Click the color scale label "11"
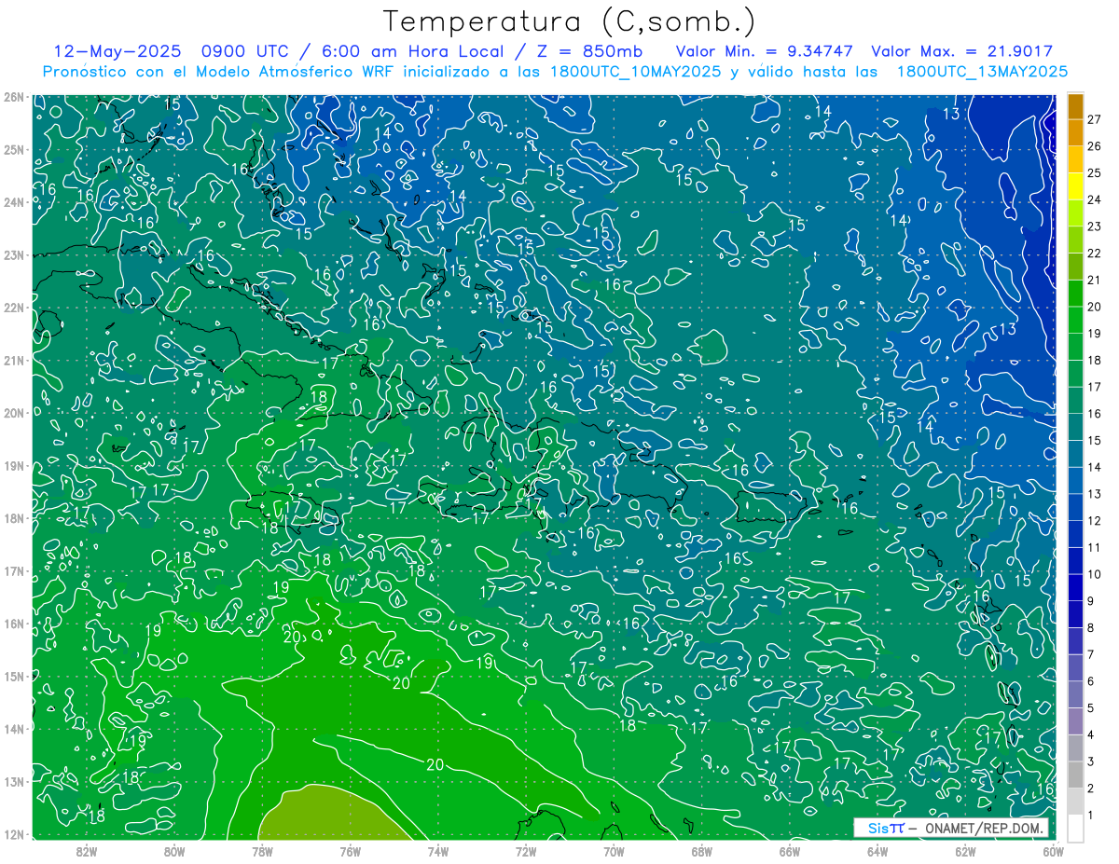The image size is (1119, 864). (1095, 547)
